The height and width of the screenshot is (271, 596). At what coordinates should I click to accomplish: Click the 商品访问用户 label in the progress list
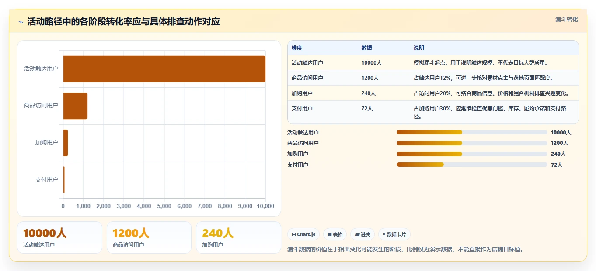pos(303,143)
